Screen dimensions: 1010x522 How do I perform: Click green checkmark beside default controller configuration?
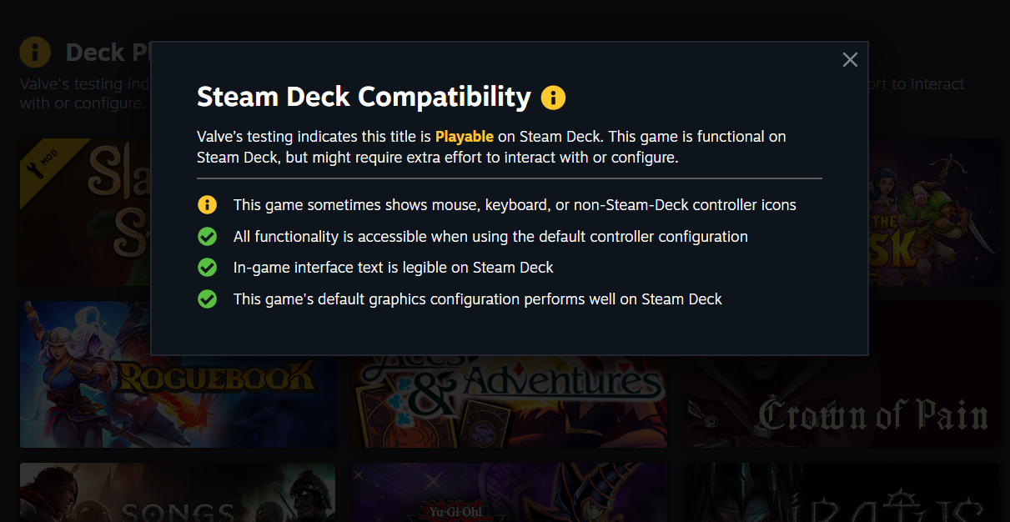coord(207,237)
